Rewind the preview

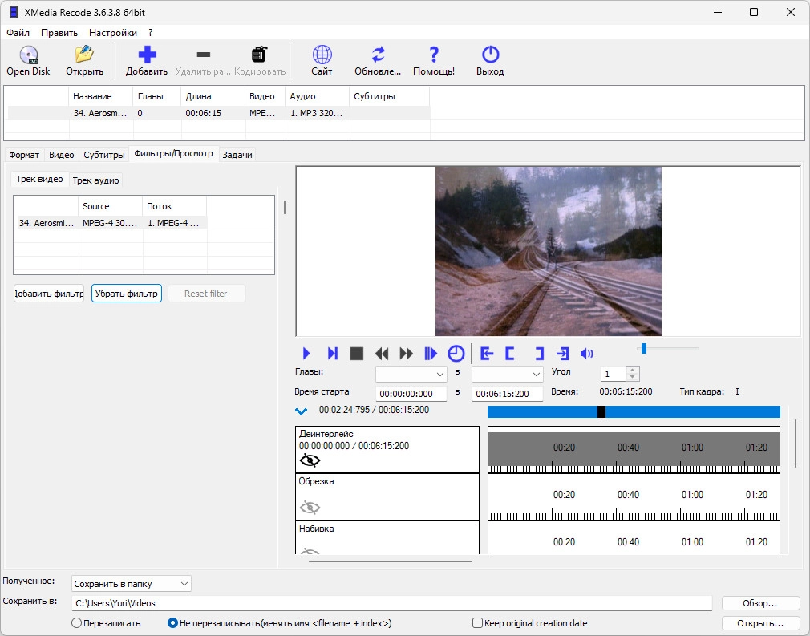point(382,354)
